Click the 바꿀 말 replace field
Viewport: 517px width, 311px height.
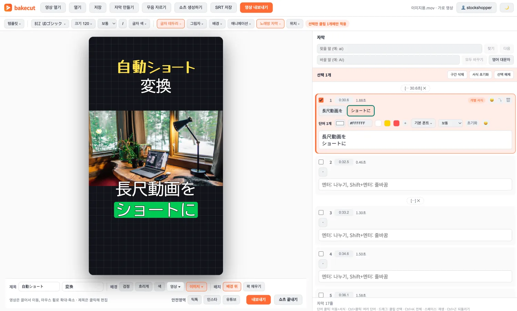click(x=388, y=60)
